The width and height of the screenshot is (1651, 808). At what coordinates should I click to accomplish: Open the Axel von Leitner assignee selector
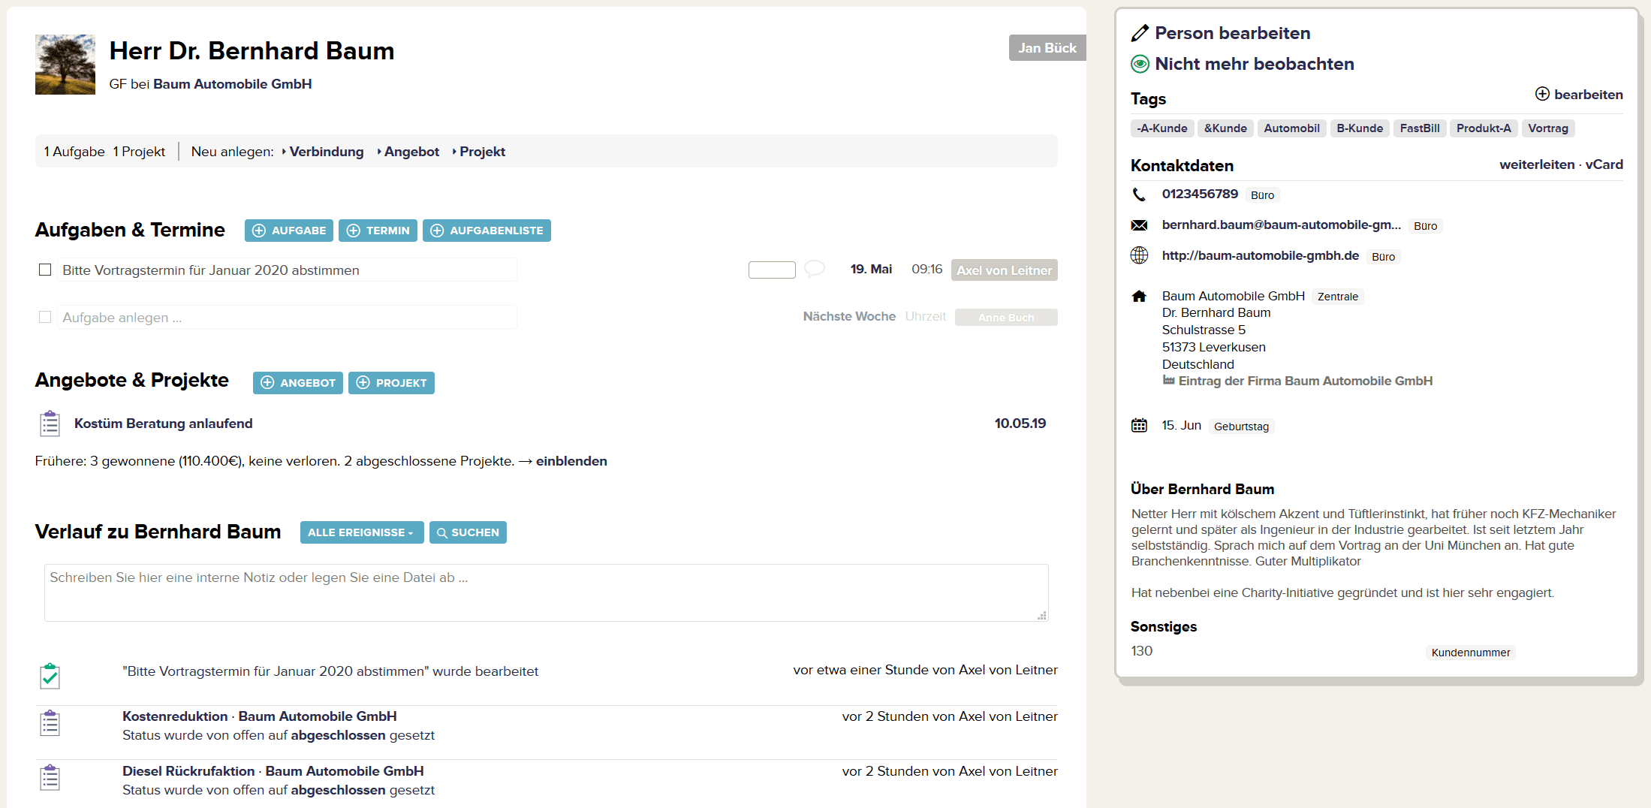pos(1004,270)
